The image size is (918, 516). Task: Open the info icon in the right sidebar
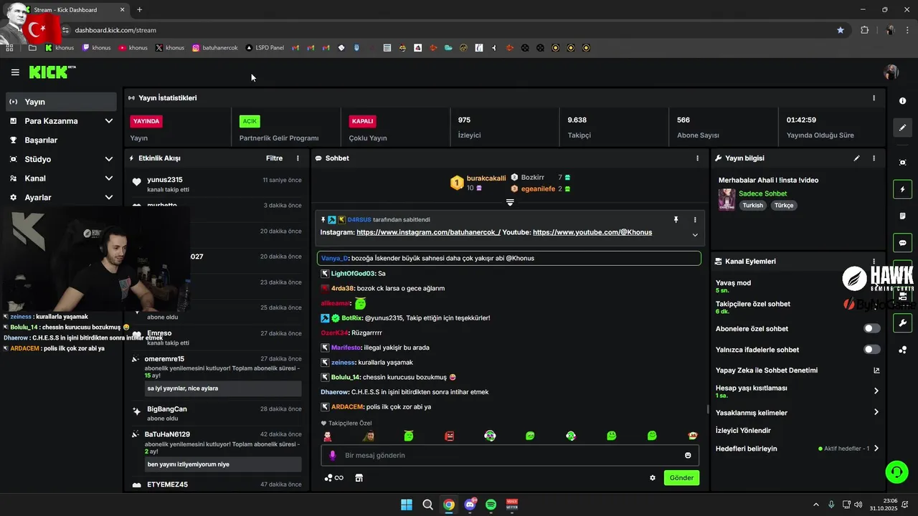[902, 101]
